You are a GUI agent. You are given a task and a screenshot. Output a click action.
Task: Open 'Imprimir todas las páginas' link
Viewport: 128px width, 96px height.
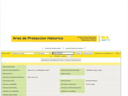point(74,48)
